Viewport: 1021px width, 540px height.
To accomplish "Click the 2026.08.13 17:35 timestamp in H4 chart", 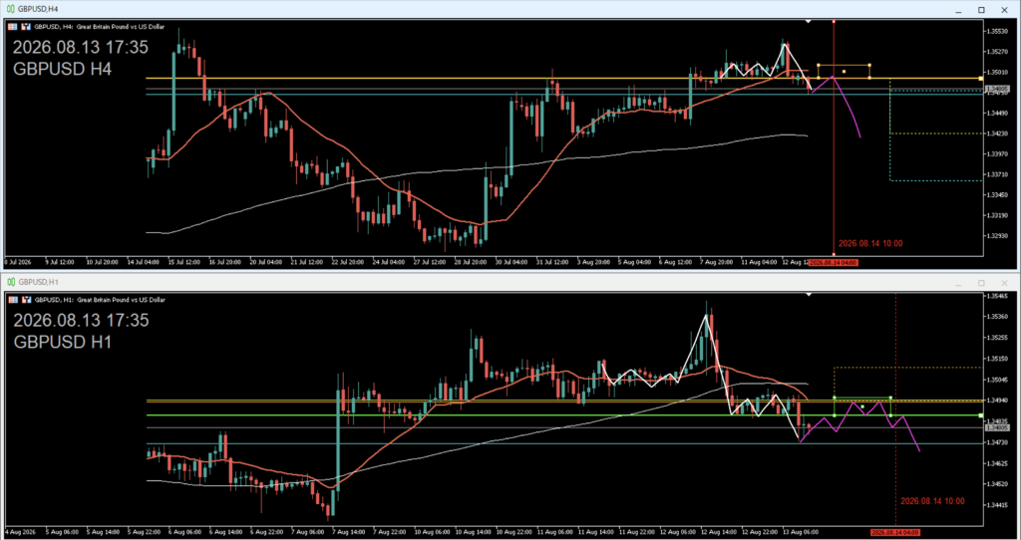I will coord(81,48).
